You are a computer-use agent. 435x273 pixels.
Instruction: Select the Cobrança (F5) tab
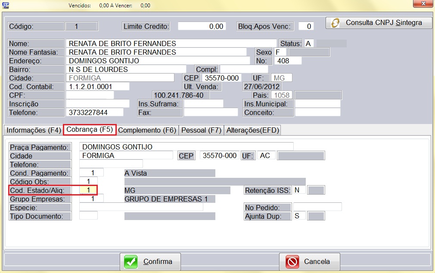[90, 130]
